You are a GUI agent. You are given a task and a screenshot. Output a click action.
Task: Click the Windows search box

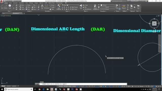pyautogui.click(x=18, y=89)
